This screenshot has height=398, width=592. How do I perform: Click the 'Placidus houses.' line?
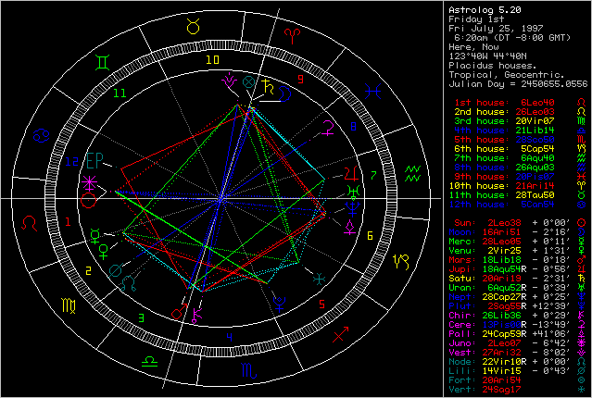point(492,66)
